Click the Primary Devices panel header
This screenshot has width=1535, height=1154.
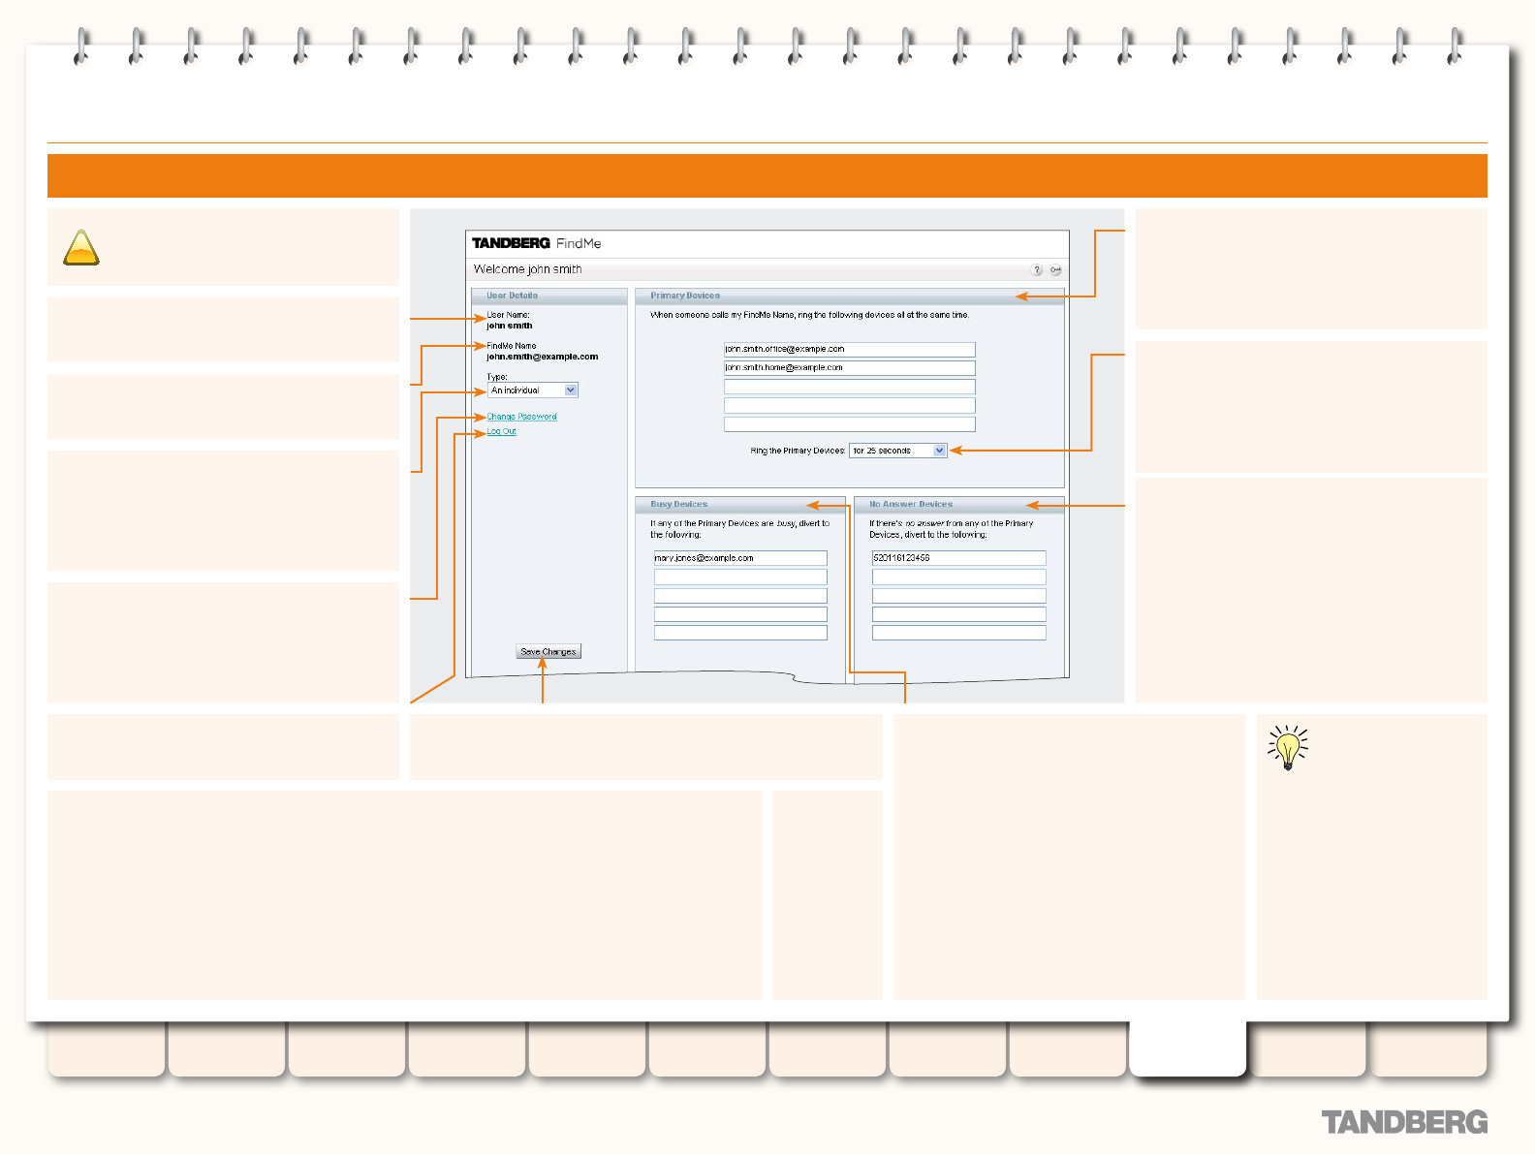pos(850,296)
